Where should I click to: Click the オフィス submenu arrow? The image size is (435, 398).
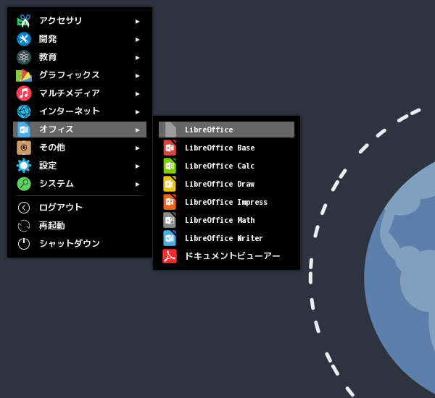[x=137, y=130]
